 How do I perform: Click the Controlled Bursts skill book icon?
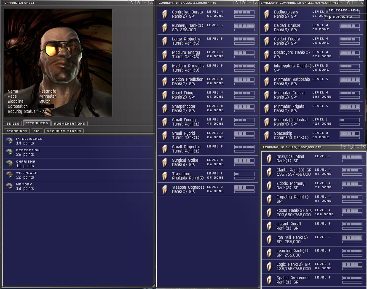pyautogui.click(x=165, y=14)
